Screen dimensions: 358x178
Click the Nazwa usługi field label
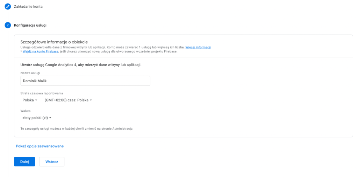(x=30, y=73)
